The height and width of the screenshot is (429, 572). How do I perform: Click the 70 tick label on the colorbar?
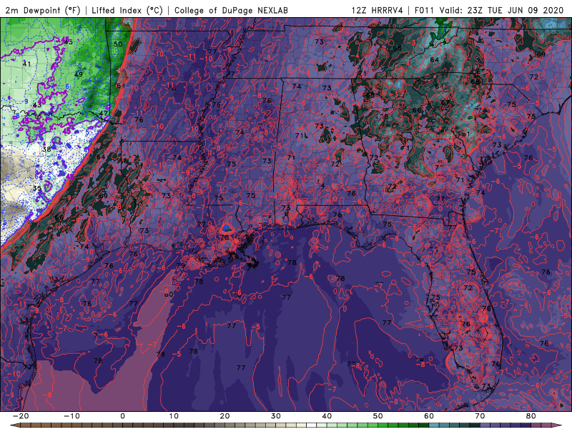tap(480, 416)
